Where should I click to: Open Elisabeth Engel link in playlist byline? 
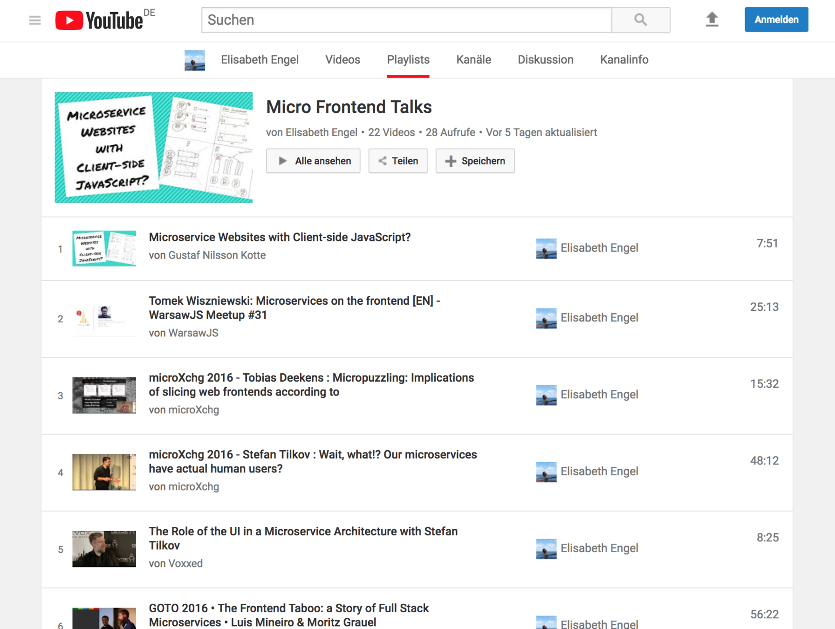321,132
